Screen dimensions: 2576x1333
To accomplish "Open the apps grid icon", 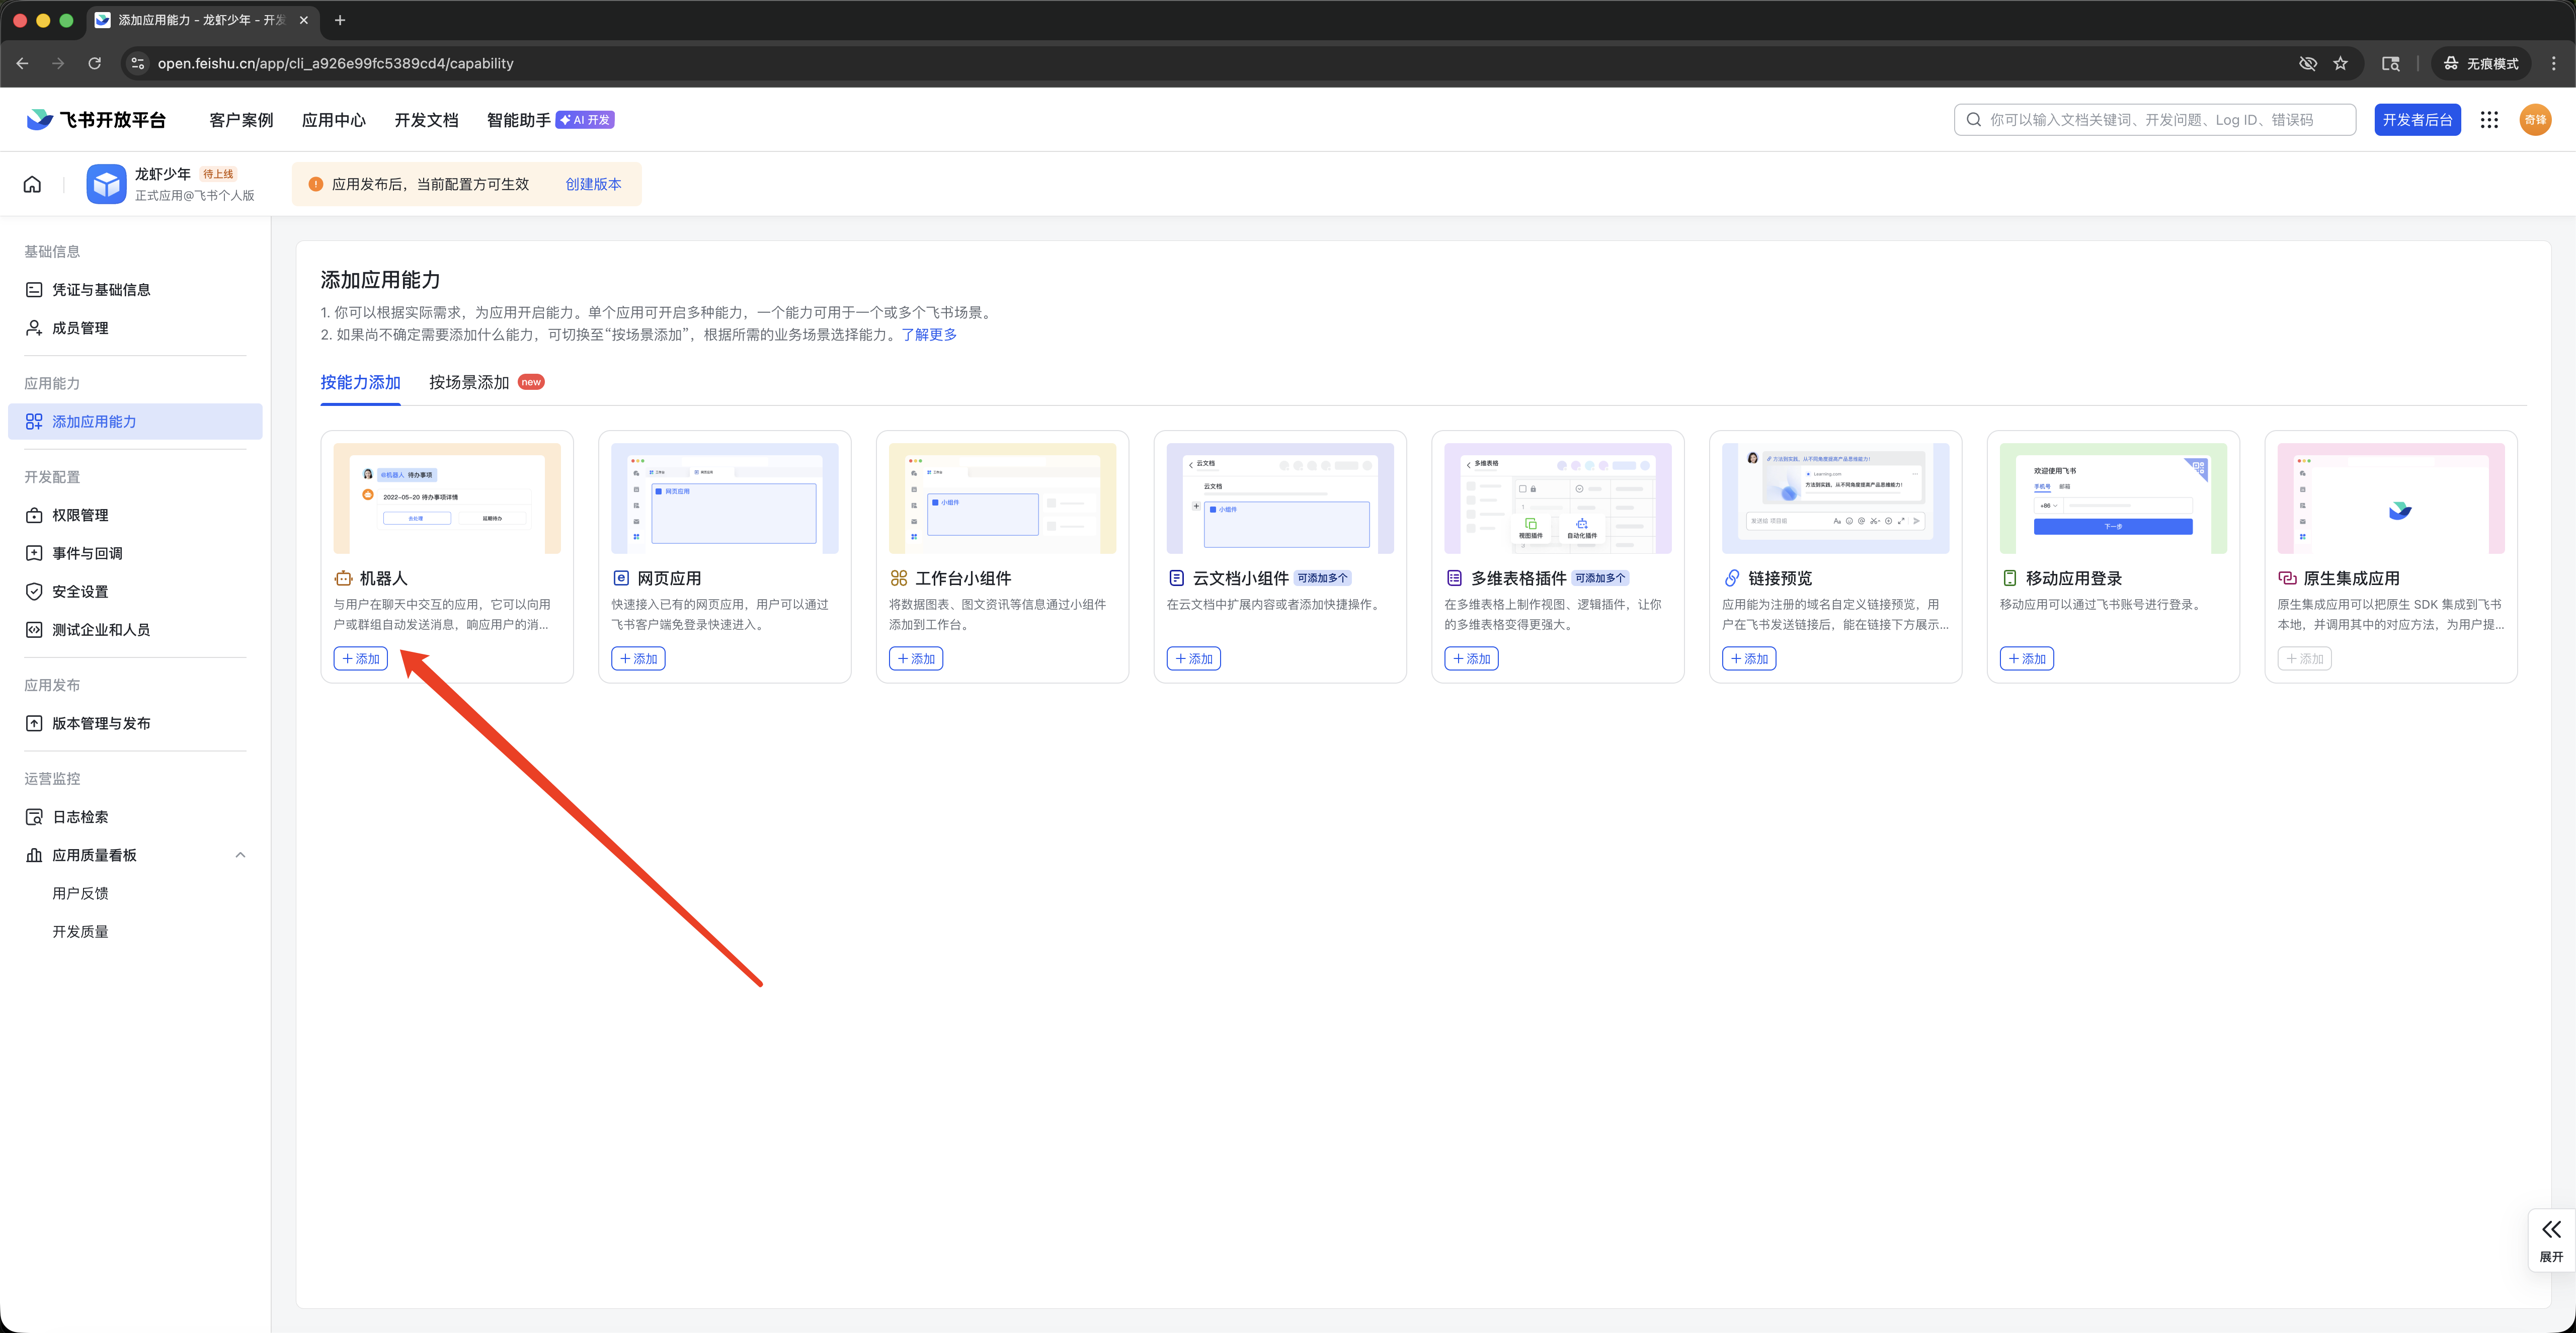I will (x=2489, y=120).
